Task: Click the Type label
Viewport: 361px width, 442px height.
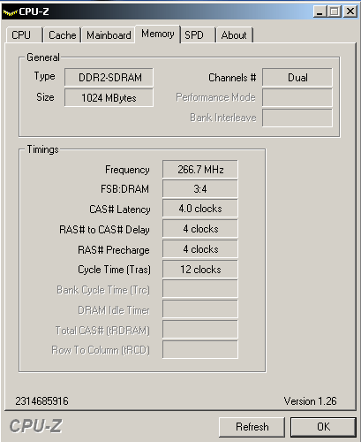Action: tap(44, 76)
